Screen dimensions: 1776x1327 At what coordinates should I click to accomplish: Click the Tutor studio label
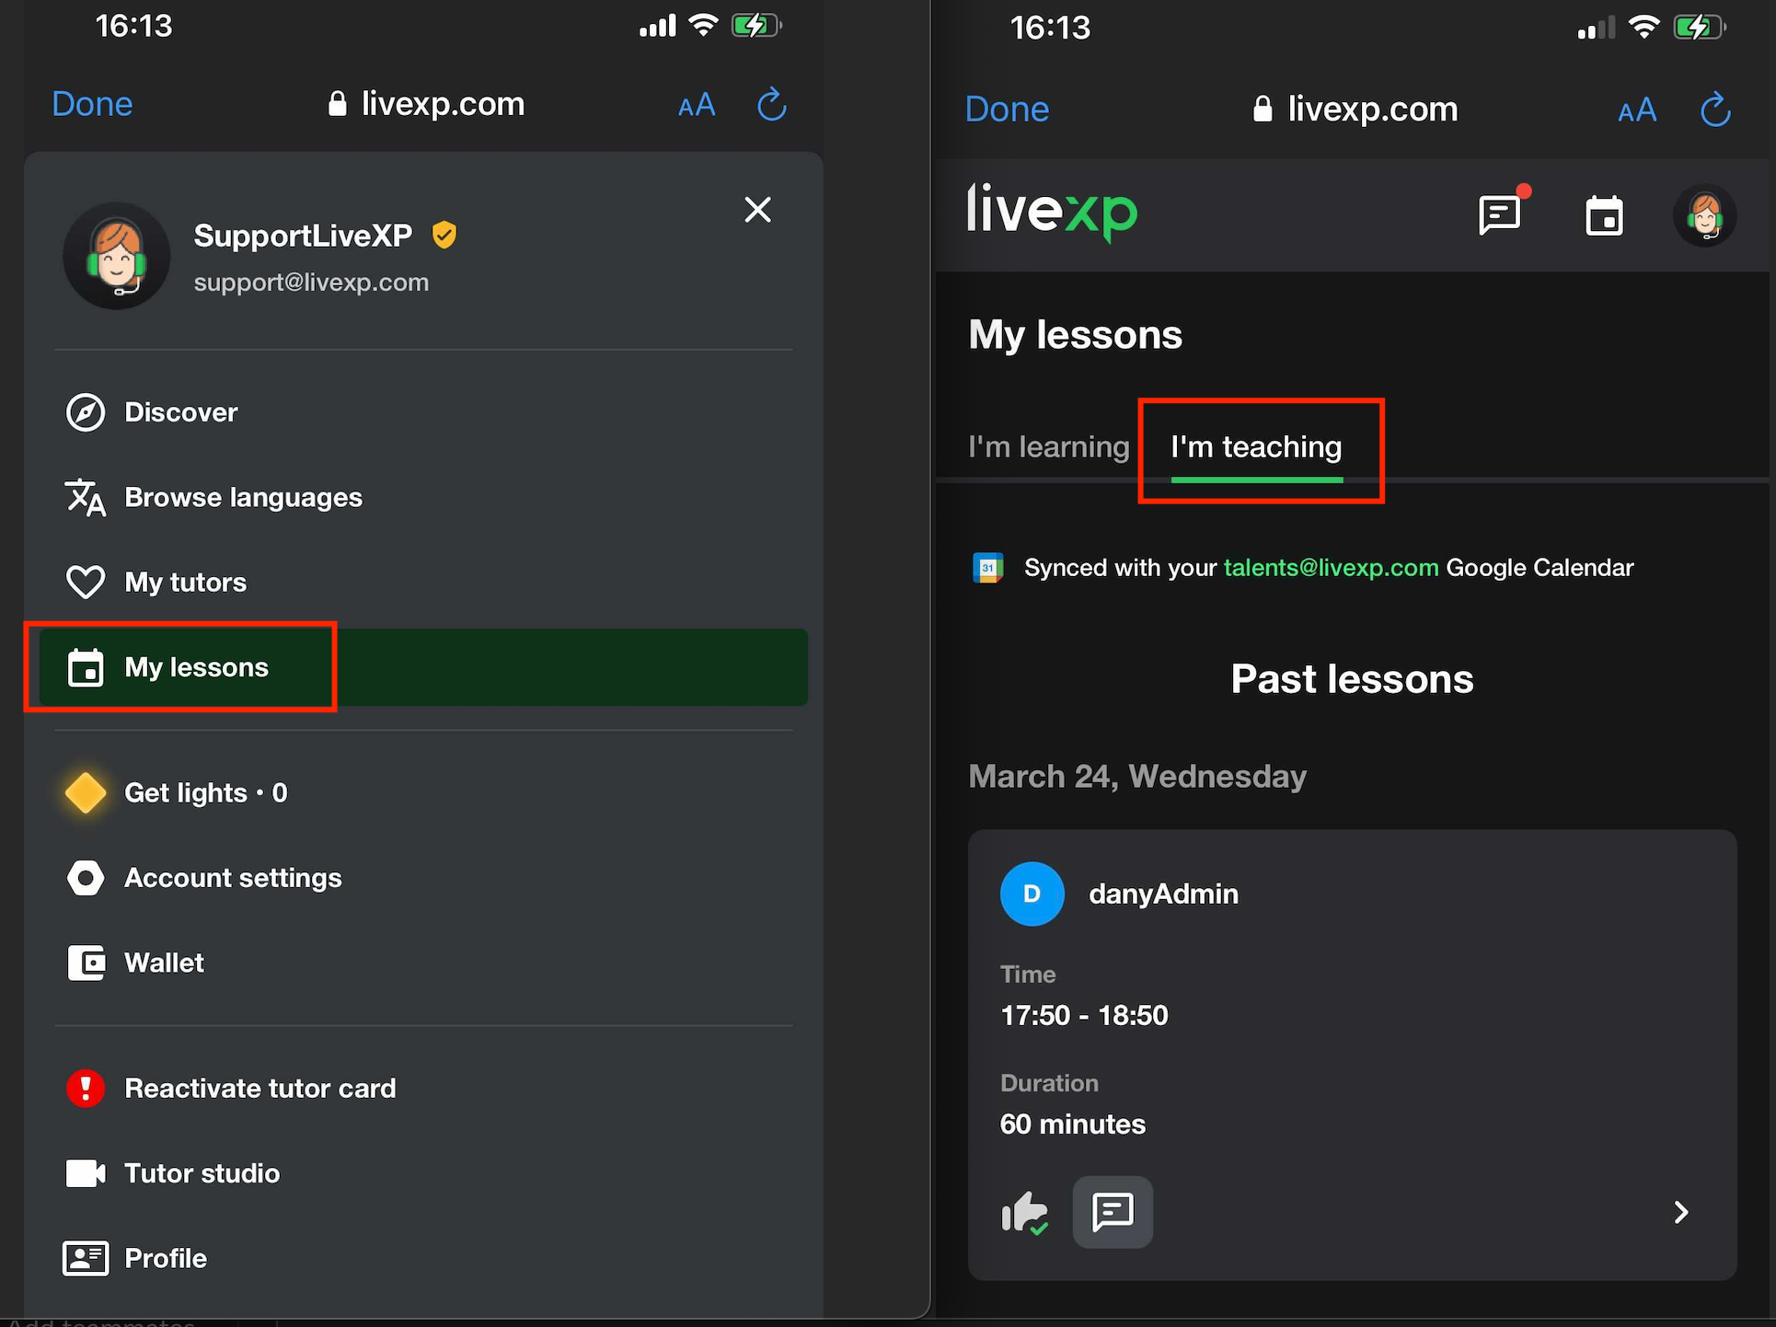202,1173
